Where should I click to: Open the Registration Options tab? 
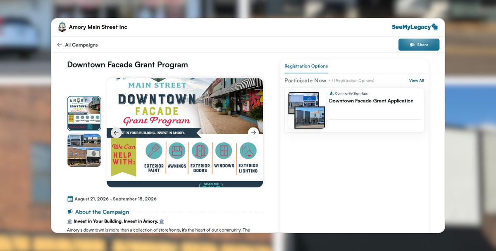click(306, 66)
